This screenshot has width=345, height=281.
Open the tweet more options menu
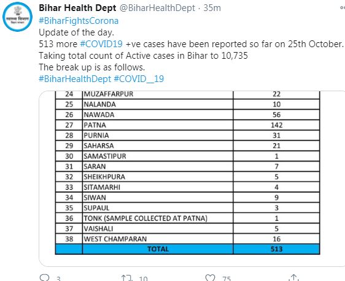click(x=343, y=8)
